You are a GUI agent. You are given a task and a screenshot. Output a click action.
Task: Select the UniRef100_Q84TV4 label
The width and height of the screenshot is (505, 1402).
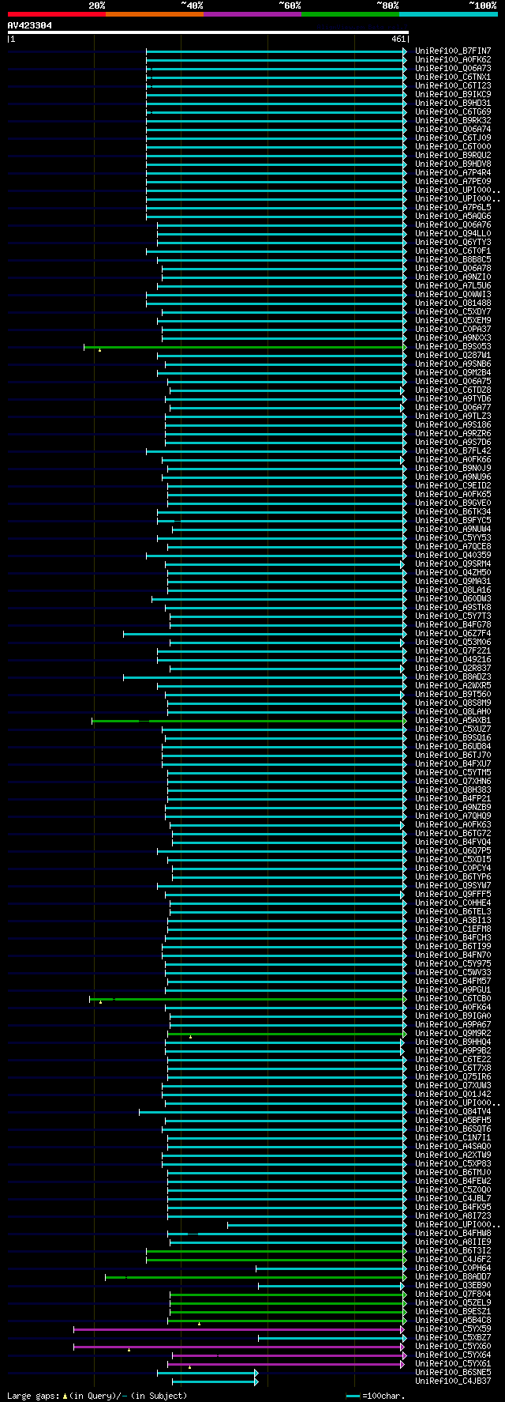coord(453,1112)
